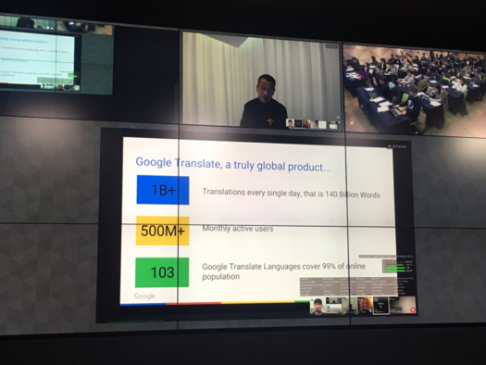
Task: Click the pill-shaped label atop speaker video
Action: pos(331,46)
